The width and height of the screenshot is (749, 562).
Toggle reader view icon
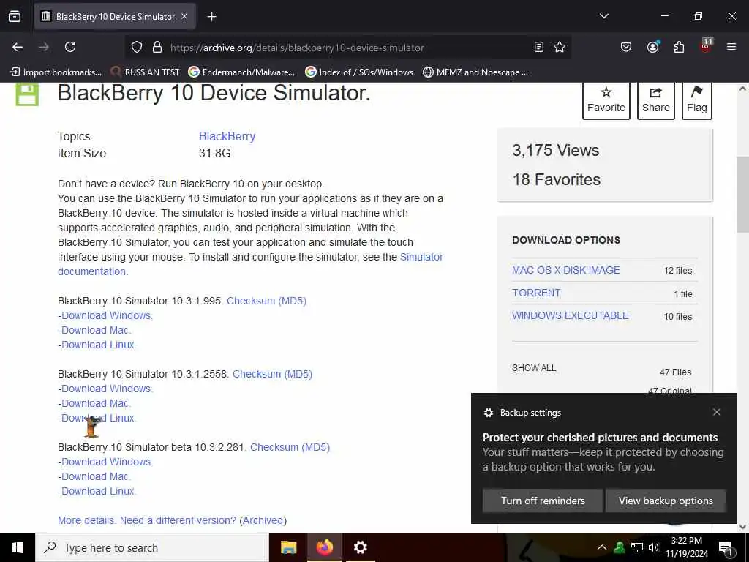(539, 48)
